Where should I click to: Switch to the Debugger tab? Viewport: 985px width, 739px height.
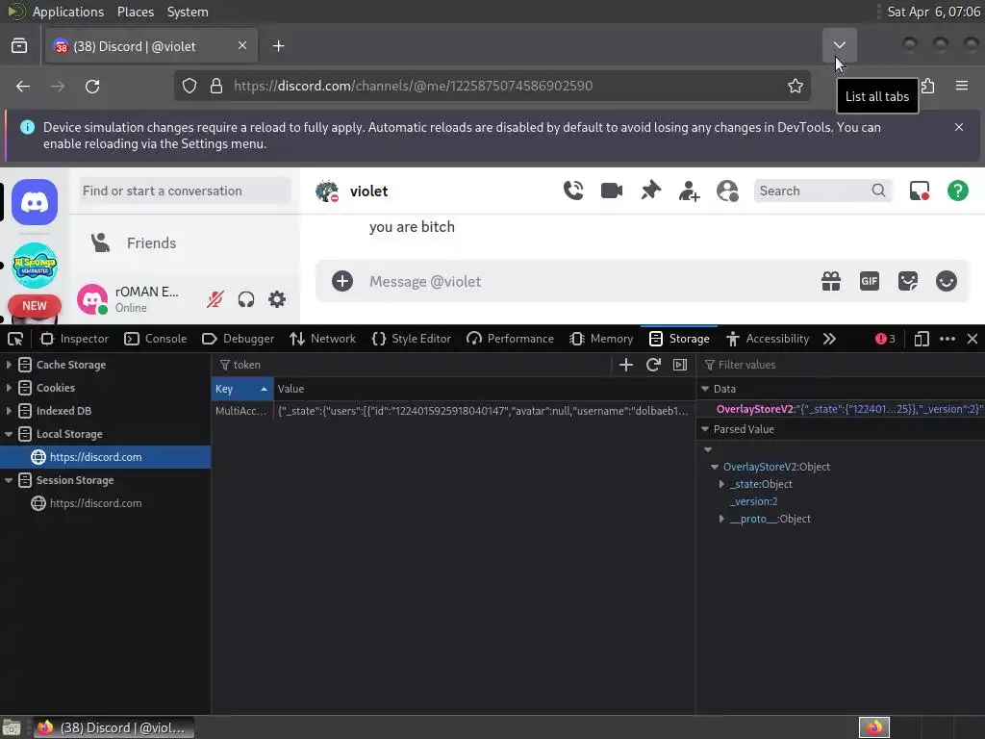click(x=239, y=339)
